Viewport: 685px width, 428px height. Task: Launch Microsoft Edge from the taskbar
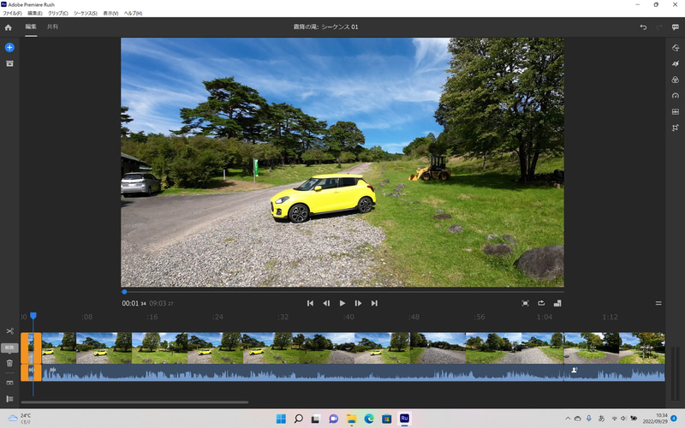[x=369, y=419]
